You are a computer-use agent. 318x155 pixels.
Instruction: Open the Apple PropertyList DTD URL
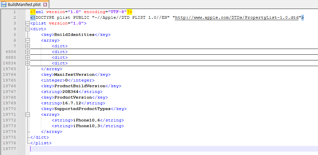tap(236, 17)
